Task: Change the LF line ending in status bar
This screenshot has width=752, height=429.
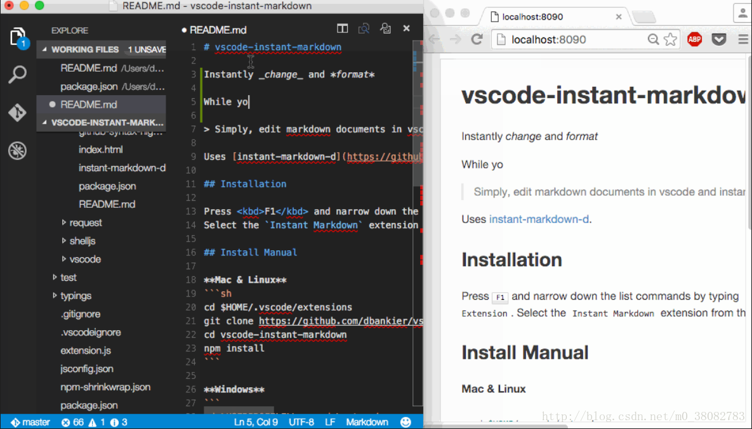Action: click(x=330, y=422)
